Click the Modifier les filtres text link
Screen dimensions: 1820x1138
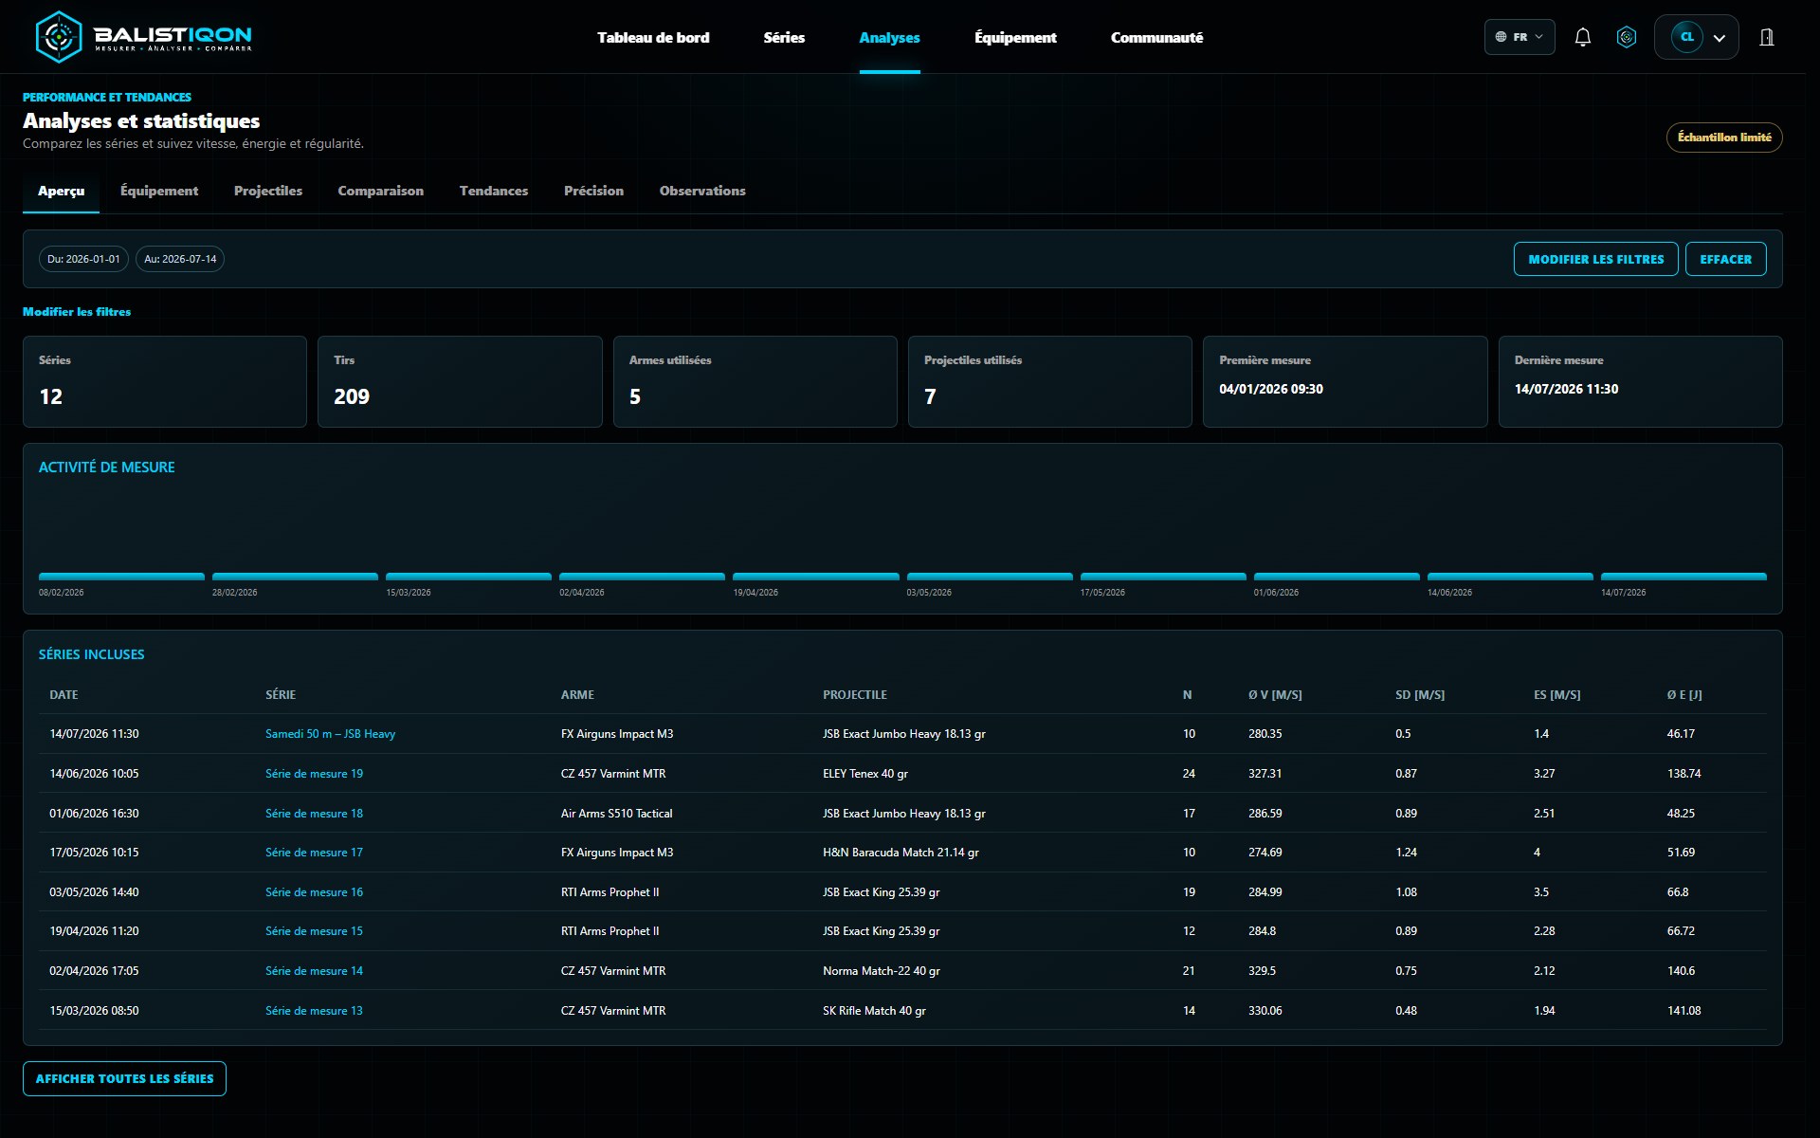(x=77, y=312)
